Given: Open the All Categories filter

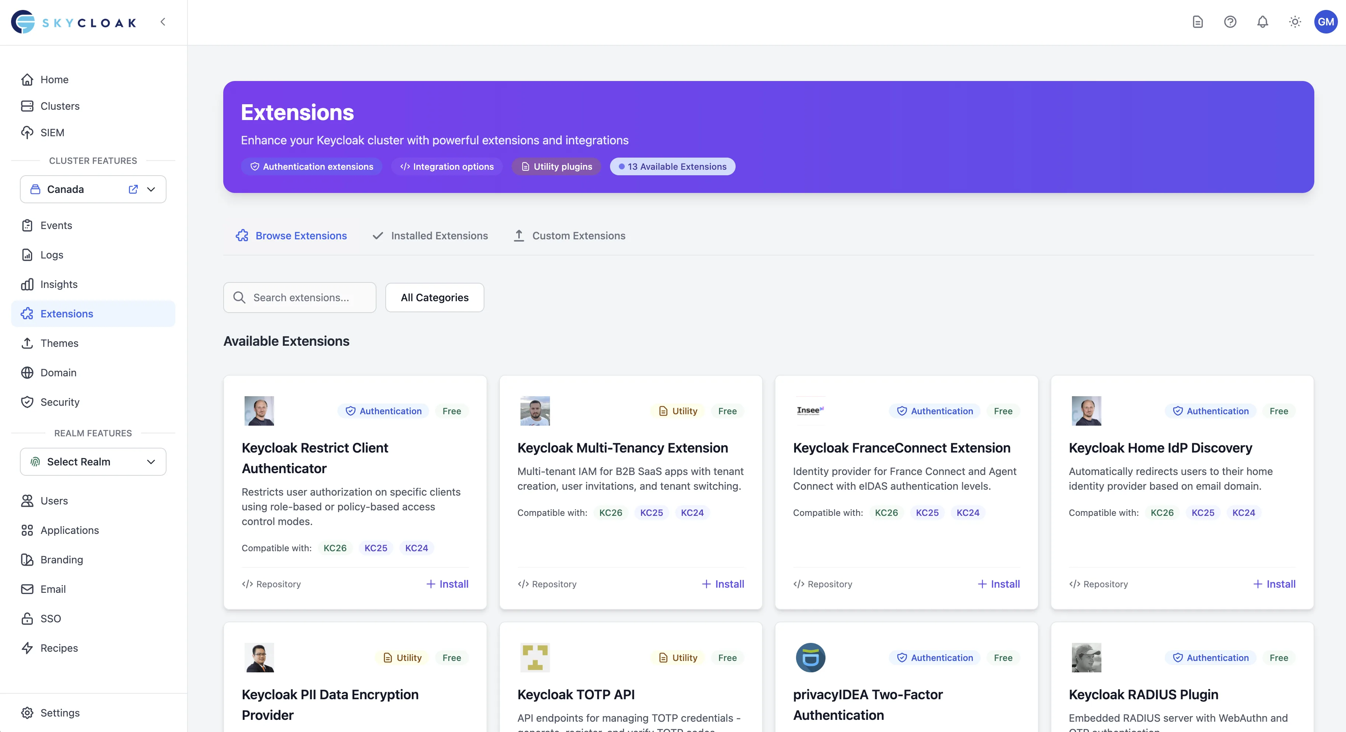Looking at the screenshot, I should 434,297.
